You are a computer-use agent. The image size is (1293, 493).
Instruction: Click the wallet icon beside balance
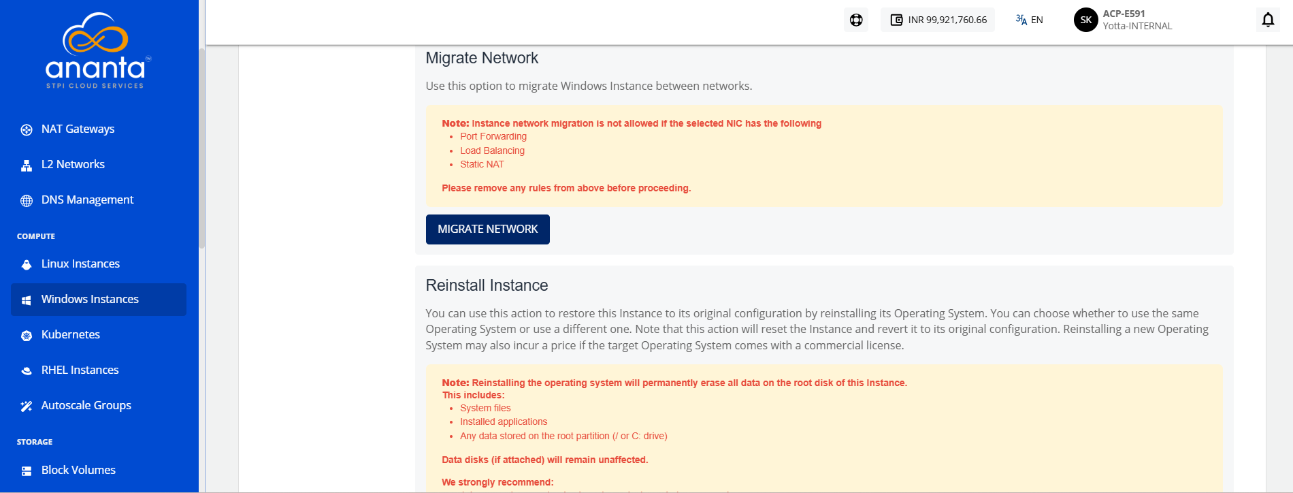897,20
